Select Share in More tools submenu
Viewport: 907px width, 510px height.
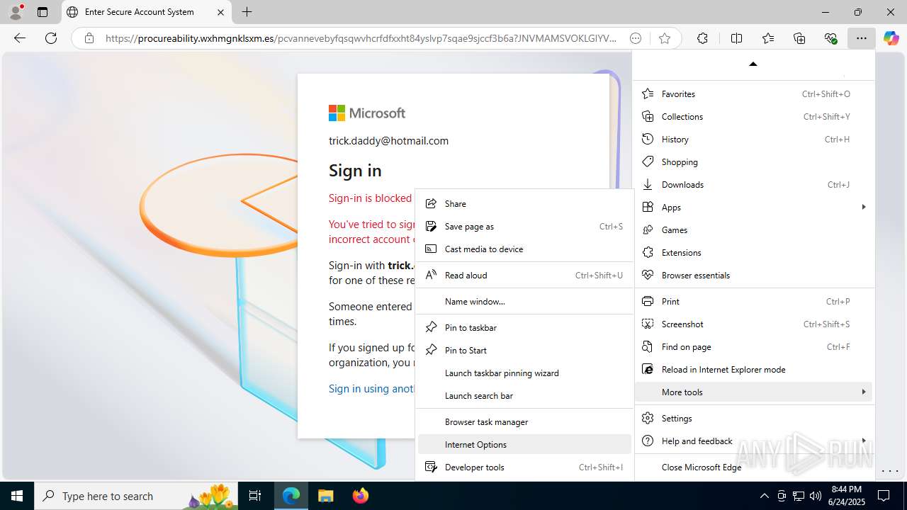524,203
